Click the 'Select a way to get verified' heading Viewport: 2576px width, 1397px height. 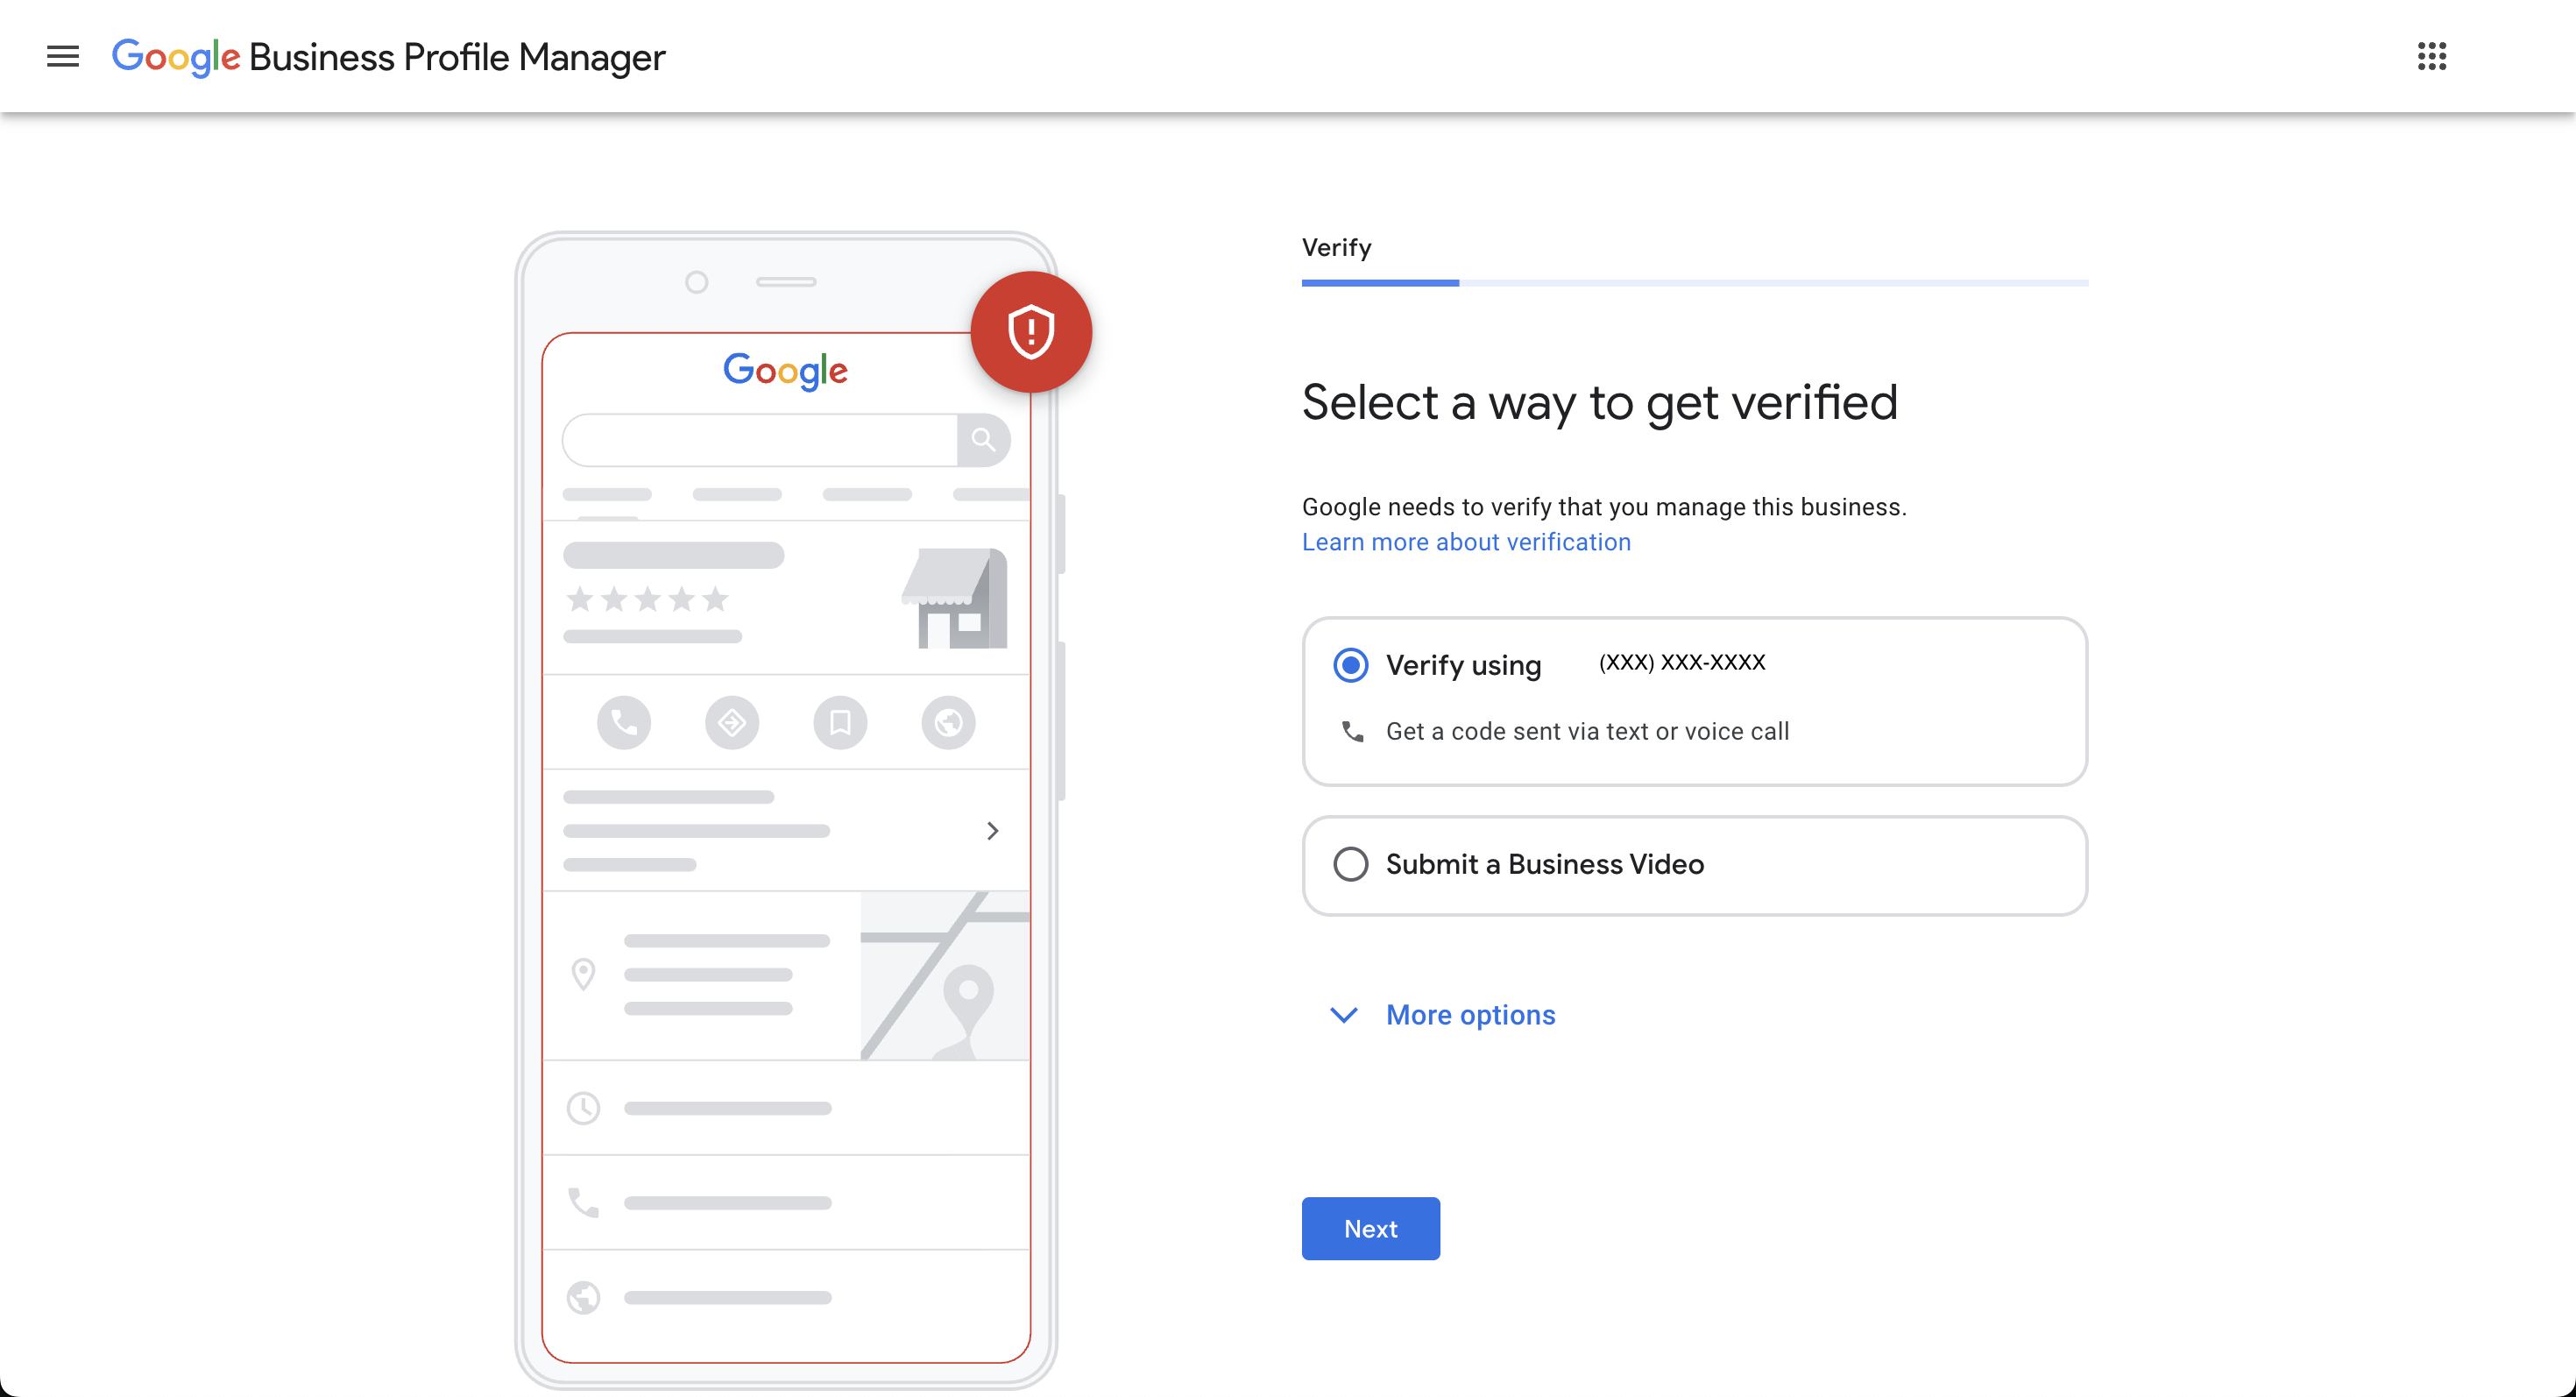pyautogui.click(x=1599, y=403)
